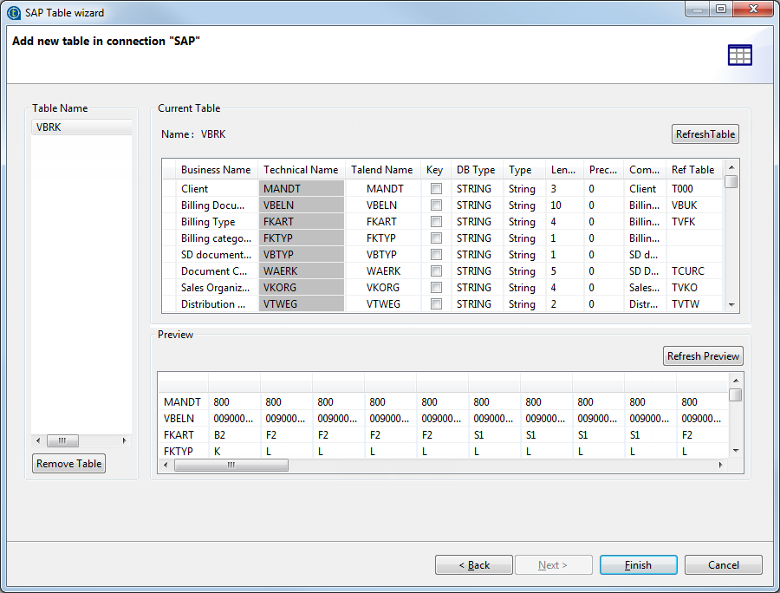Click the Technical Name column header
The height and width of the screenshot is (593, 780).
[x=301, y=170]
